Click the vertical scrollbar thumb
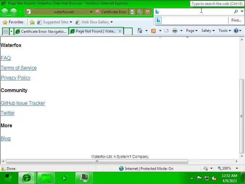 242,116
